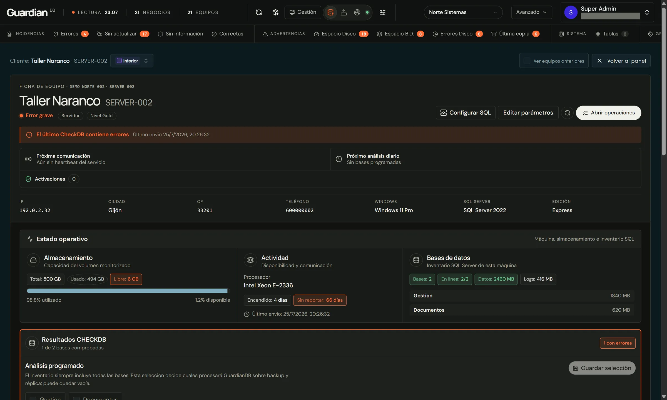Click the reload icon beside Editar parámetros
This screenshot has width=667, height=400.
click(x=567, y=113)
